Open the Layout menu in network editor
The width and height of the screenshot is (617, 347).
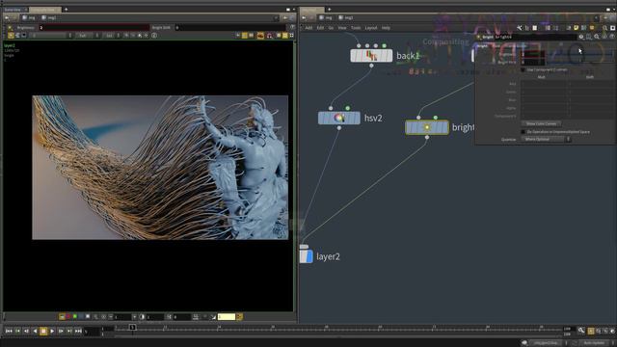(371, 28)
